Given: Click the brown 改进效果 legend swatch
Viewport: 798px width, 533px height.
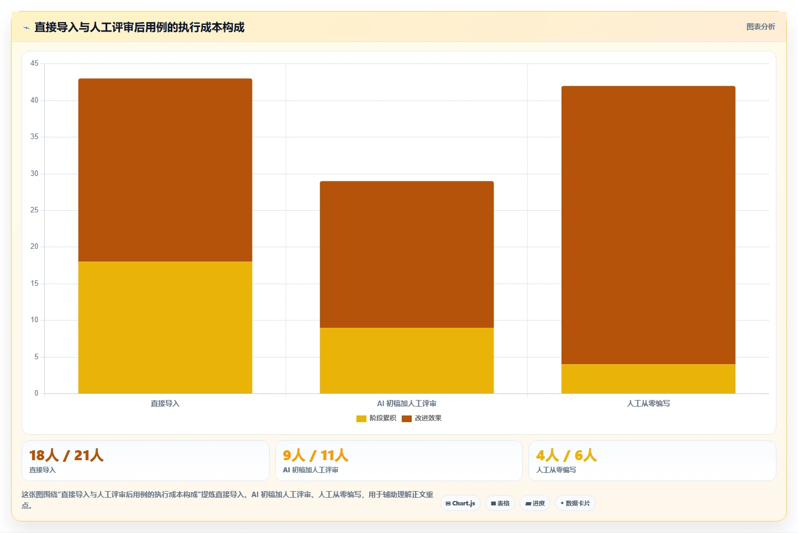Looking at the screenshot, I should (407, 418).
